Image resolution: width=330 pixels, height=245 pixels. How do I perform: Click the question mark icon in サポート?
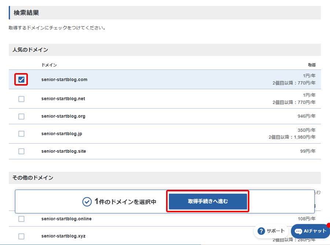click(x=262, y=231)
